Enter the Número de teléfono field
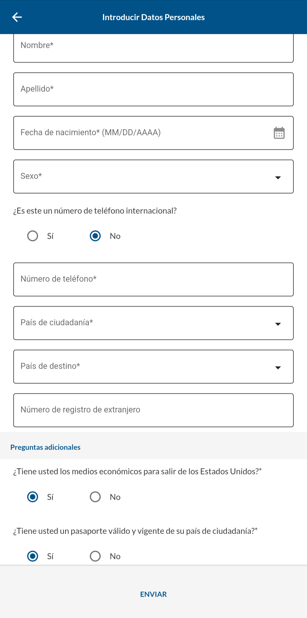 point(153,280)
